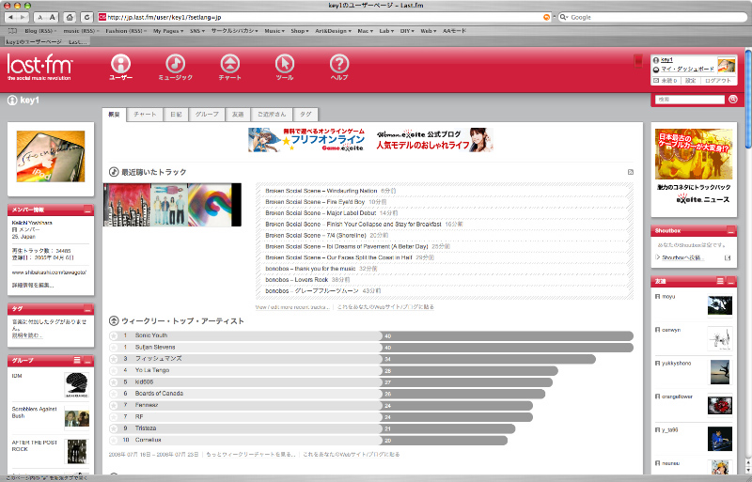Click the red flag icon left of account box
The width and height of the screenshot is (752, 482).
tap(638, 61)
